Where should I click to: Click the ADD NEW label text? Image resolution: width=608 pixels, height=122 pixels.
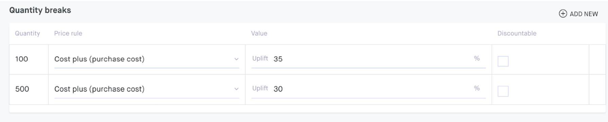pyautogui.click(x=584, y=14)
